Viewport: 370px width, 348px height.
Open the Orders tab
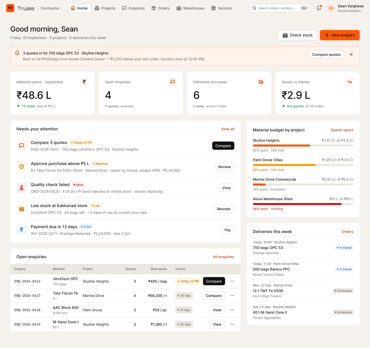[x=161, y=8]
